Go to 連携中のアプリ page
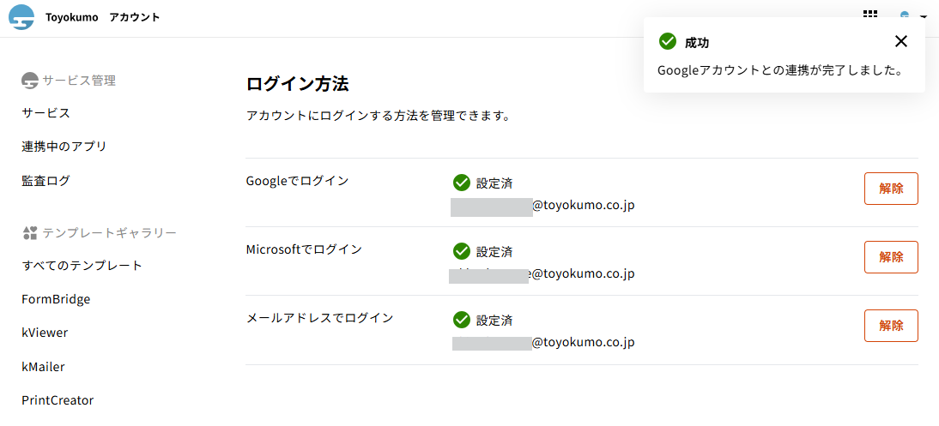 coord(64,147)
